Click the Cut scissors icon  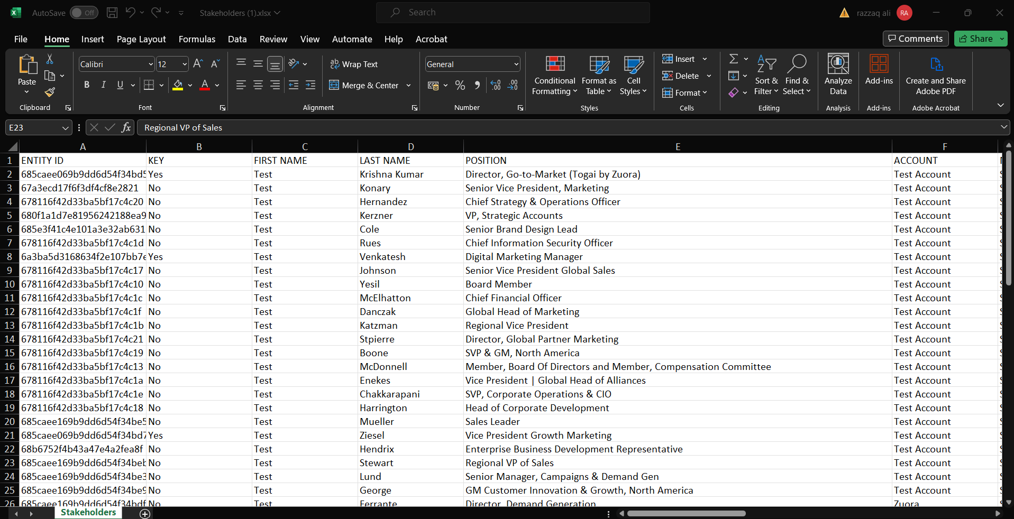[50, 59]
